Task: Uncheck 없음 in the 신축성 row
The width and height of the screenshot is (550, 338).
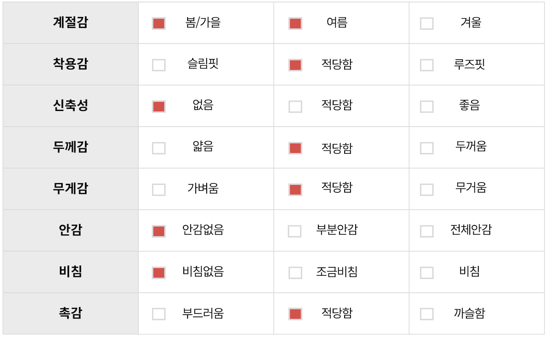Action: click(x=159, y=106)
